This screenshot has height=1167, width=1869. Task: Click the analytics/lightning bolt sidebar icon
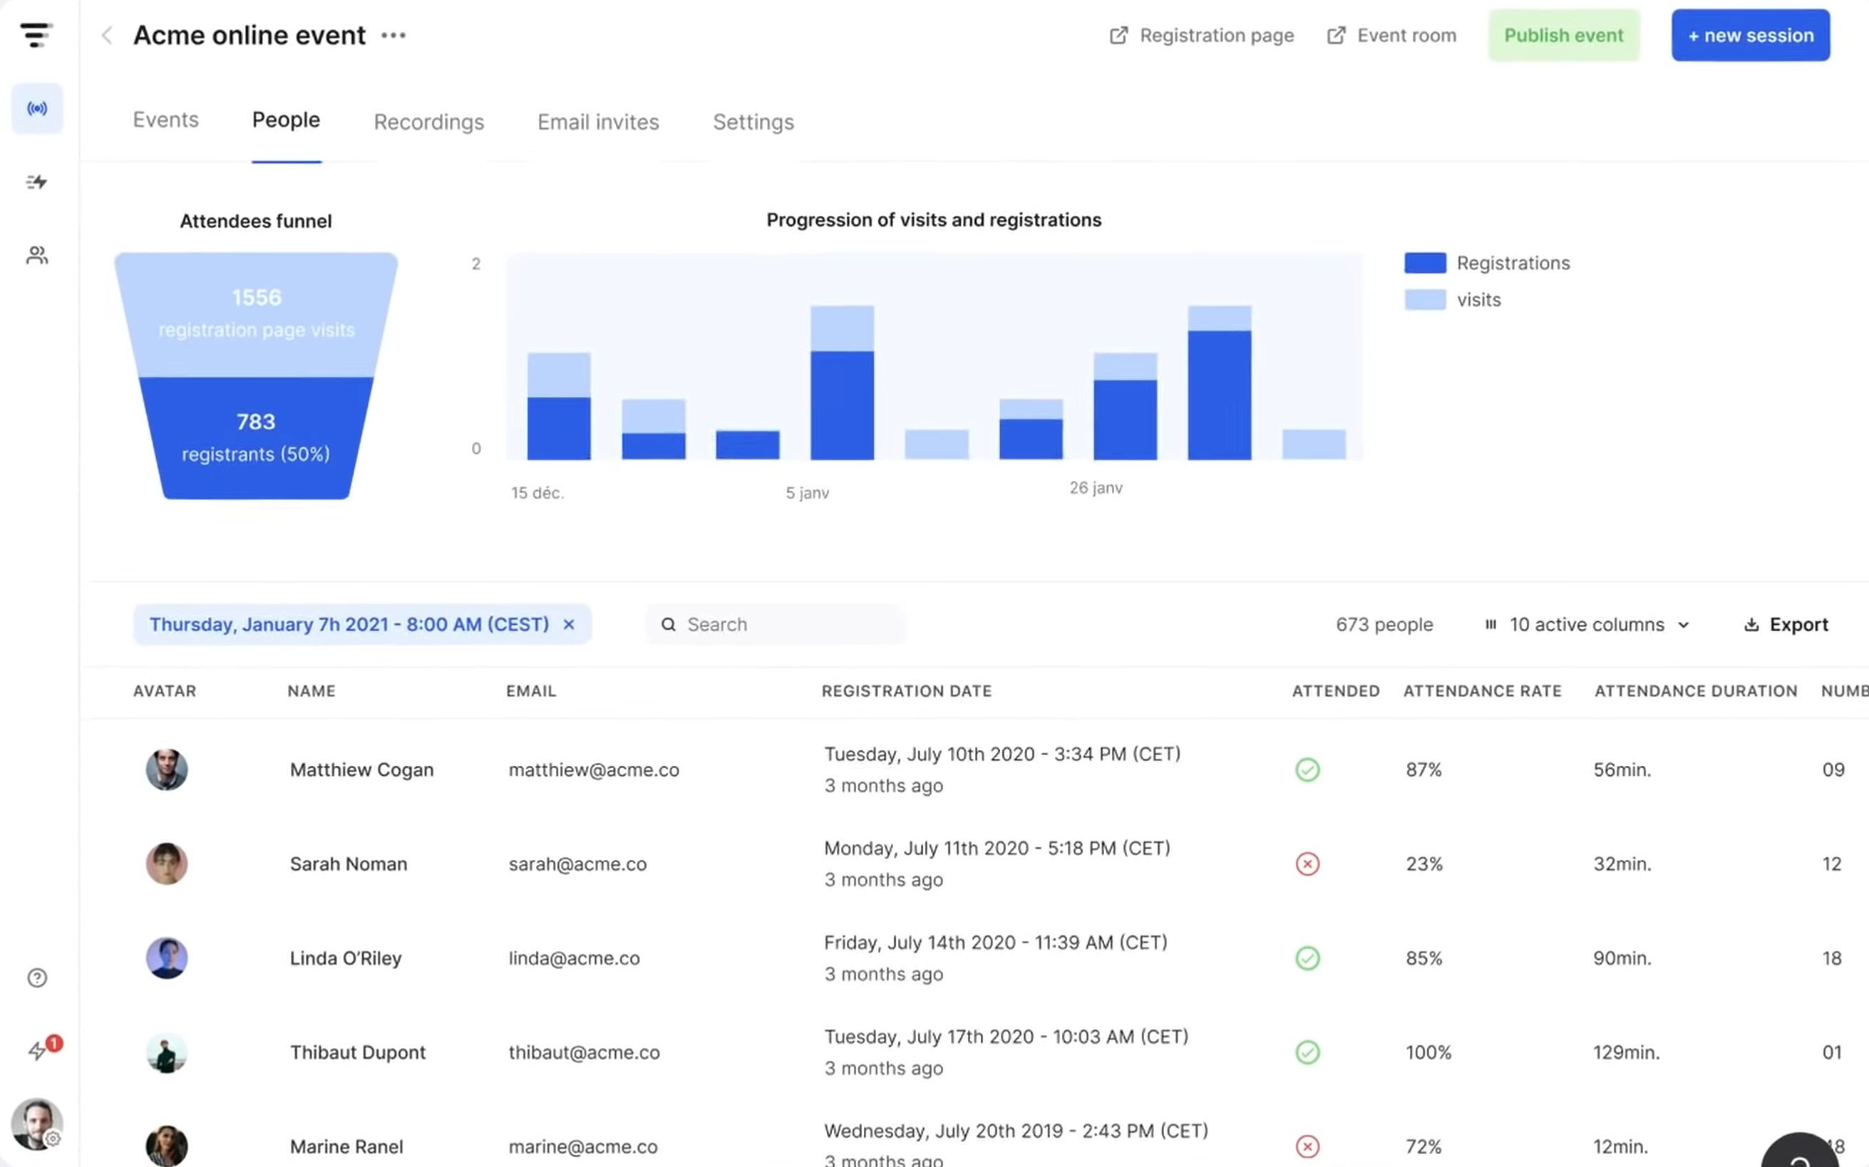[x=36, y=182]
